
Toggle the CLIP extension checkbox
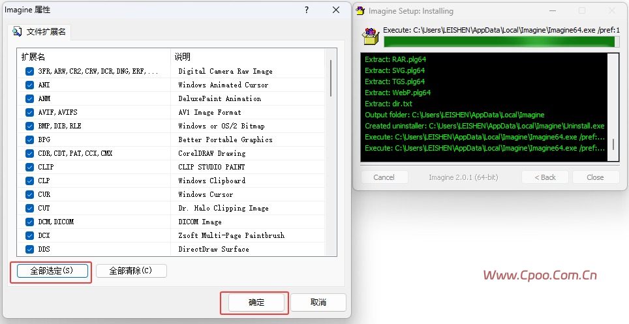[29, 167]
